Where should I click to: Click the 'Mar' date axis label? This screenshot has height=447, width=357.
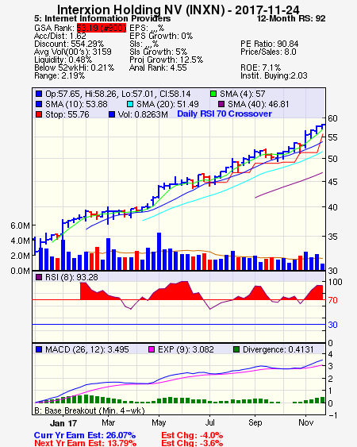[108, 422]
